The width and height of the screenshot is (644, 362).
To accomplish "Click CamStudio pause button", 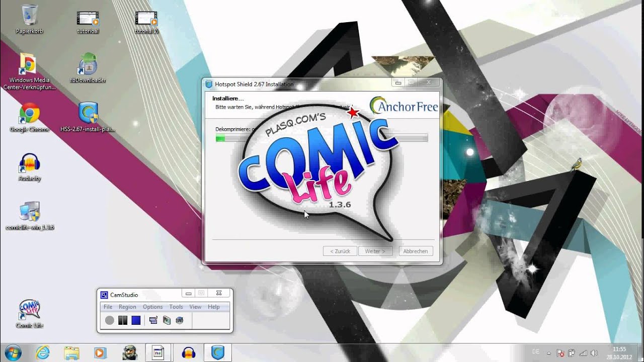I will (123, 320).
